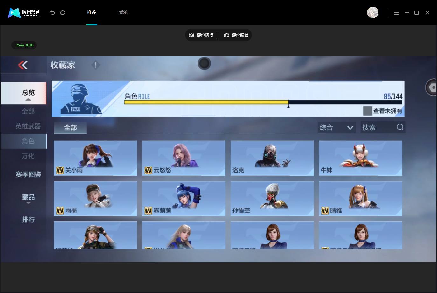Switch to the 我的 tab
The image size is (437, 293).
pos(123,12)
